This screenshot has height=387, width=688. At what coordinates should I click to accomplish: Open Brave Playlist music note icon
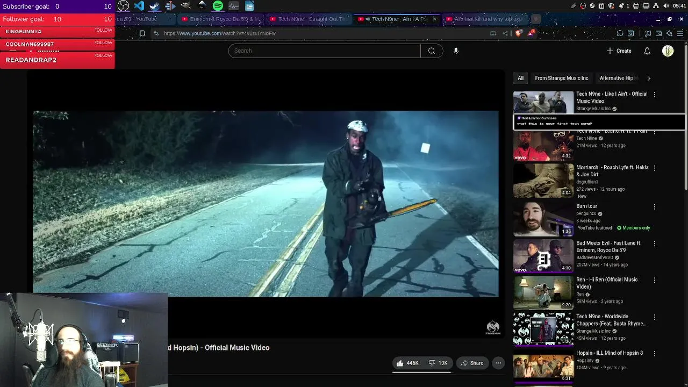tap(648, 33)
